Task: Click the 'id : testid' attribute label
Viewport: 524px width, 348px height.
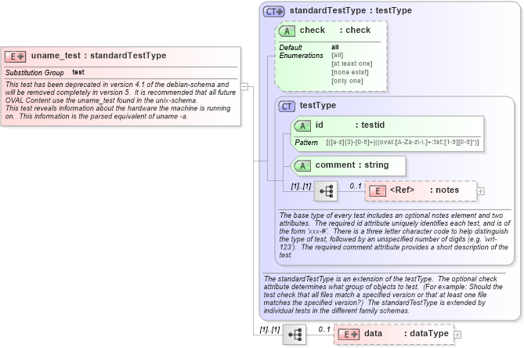Action: pyautogui.click(x=350, y=125)
